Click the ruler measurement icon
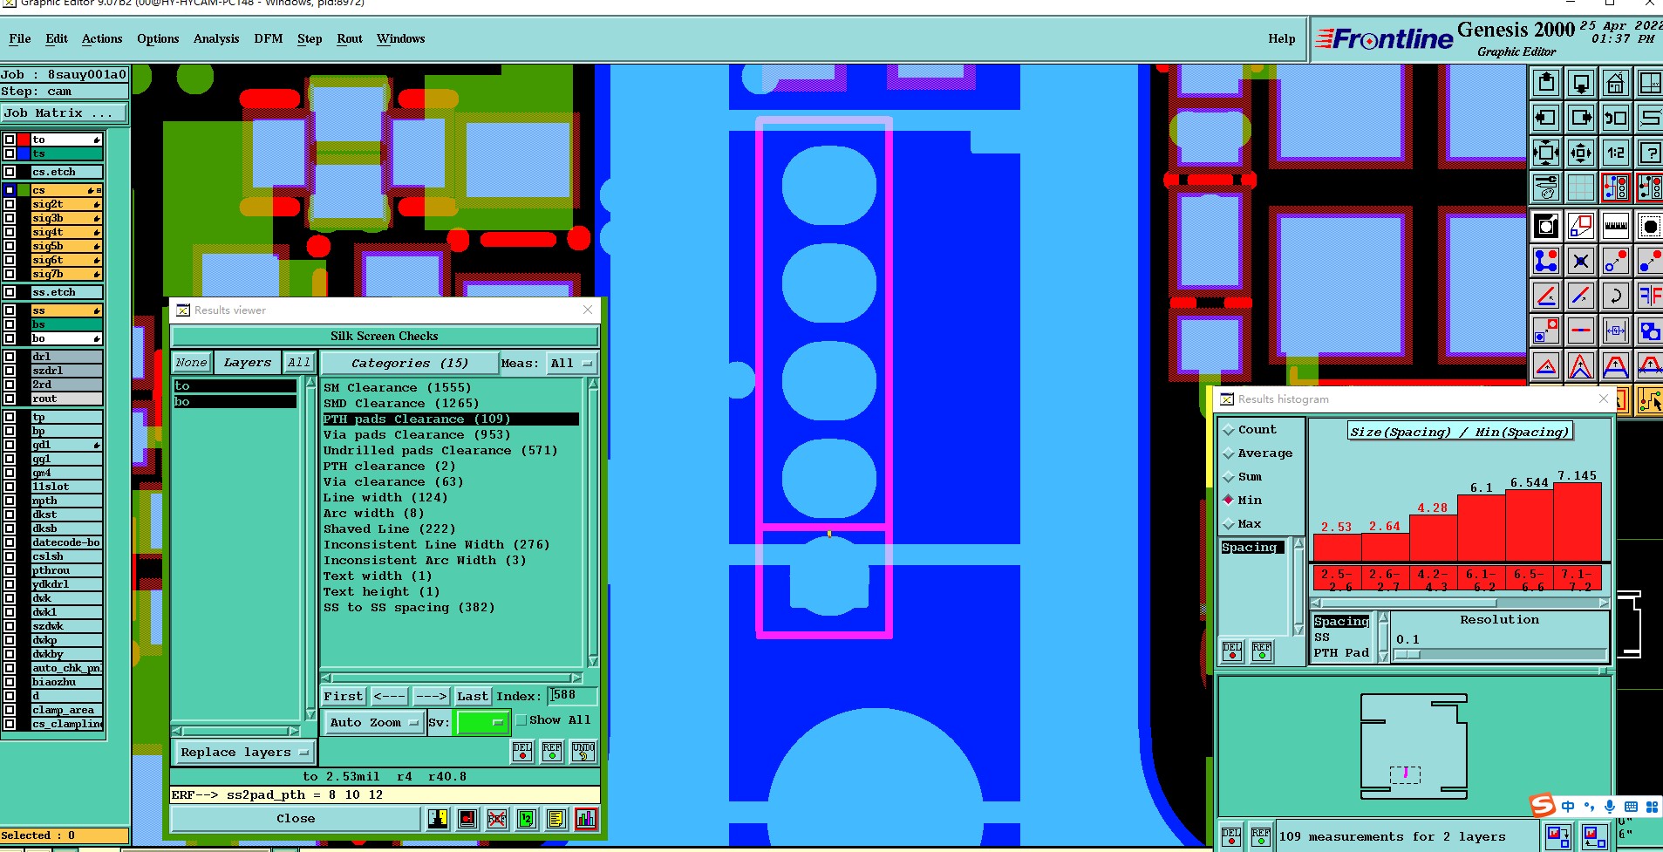The image size is (1663, 852). [1615, 227]
